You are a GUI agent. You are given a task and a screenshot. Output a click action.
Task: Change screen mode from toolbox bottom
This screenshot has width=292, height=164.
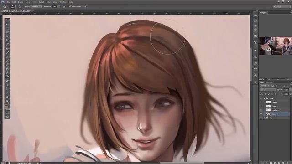point(7,117)
